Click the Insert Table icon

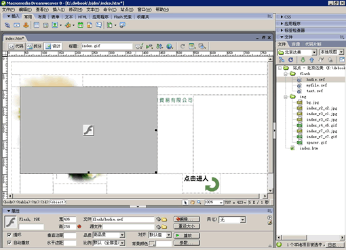[37, 25]
